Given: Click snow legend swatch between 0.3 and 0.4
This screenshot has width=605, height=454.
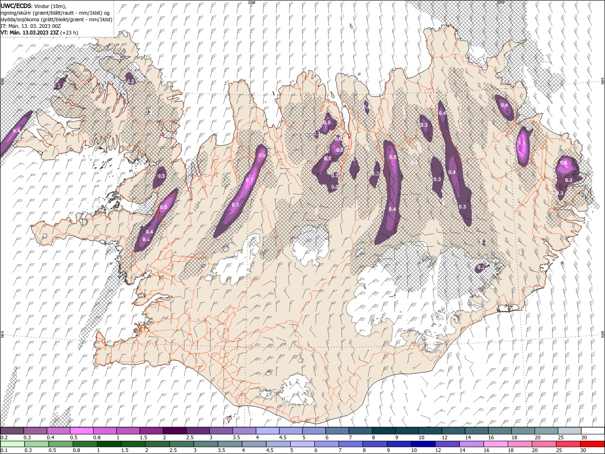Looking at the screenshot, I should (x=36, y=430).
